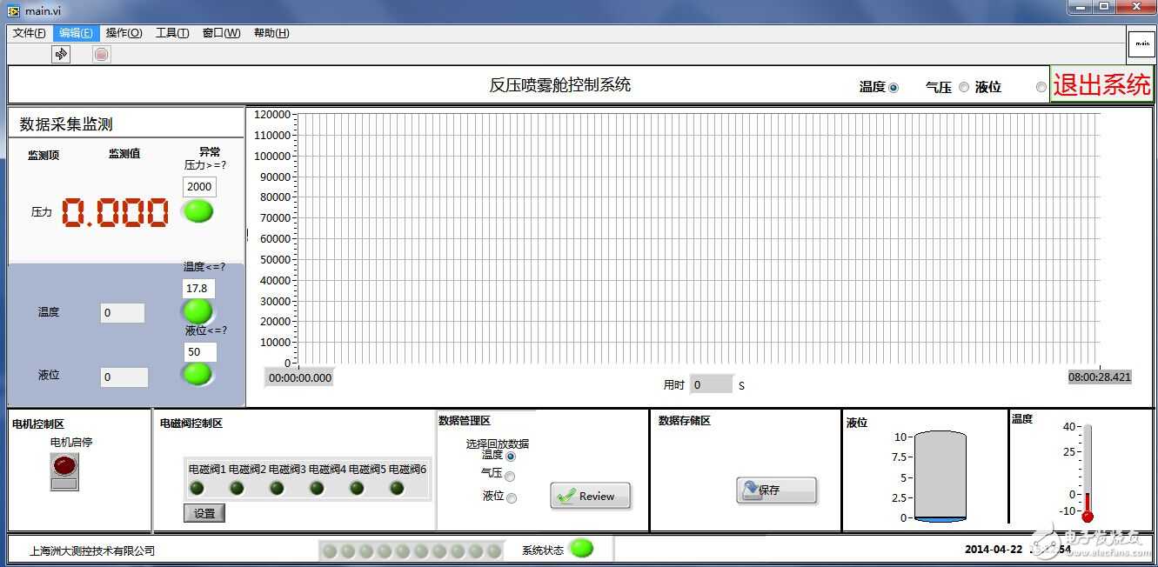Click the temperature threshold field showing 17.8
The height and width of the screenshot is (567, 1158).
pyautogui.click(x=198, y=288)
